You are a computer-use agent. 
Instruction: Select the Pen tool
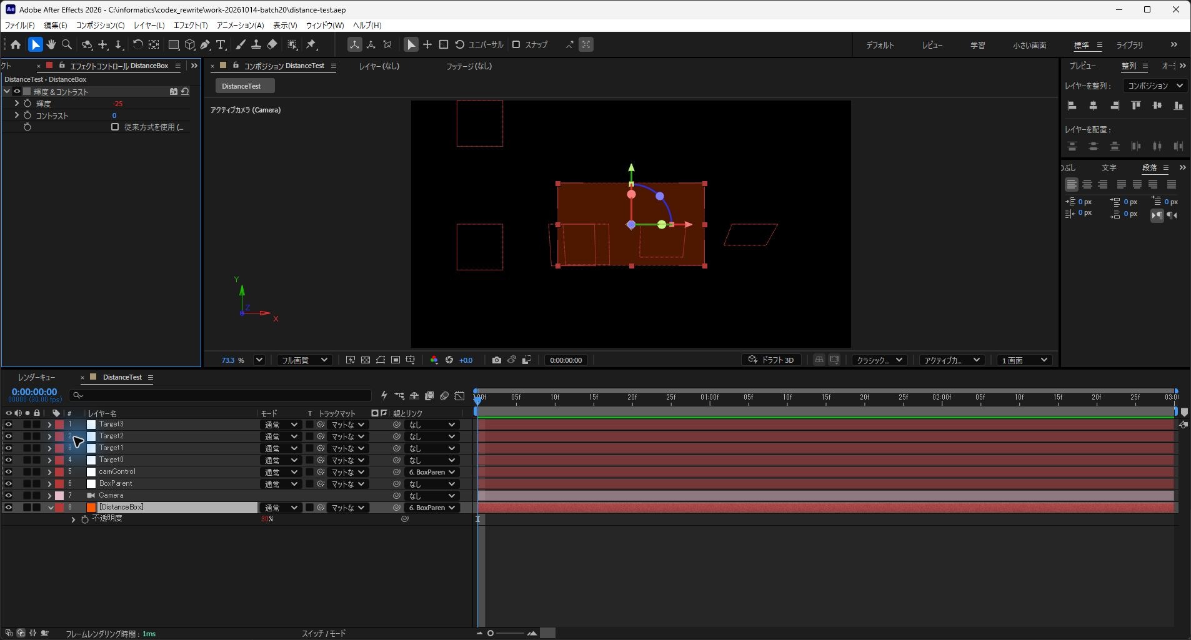pos(205,44)
